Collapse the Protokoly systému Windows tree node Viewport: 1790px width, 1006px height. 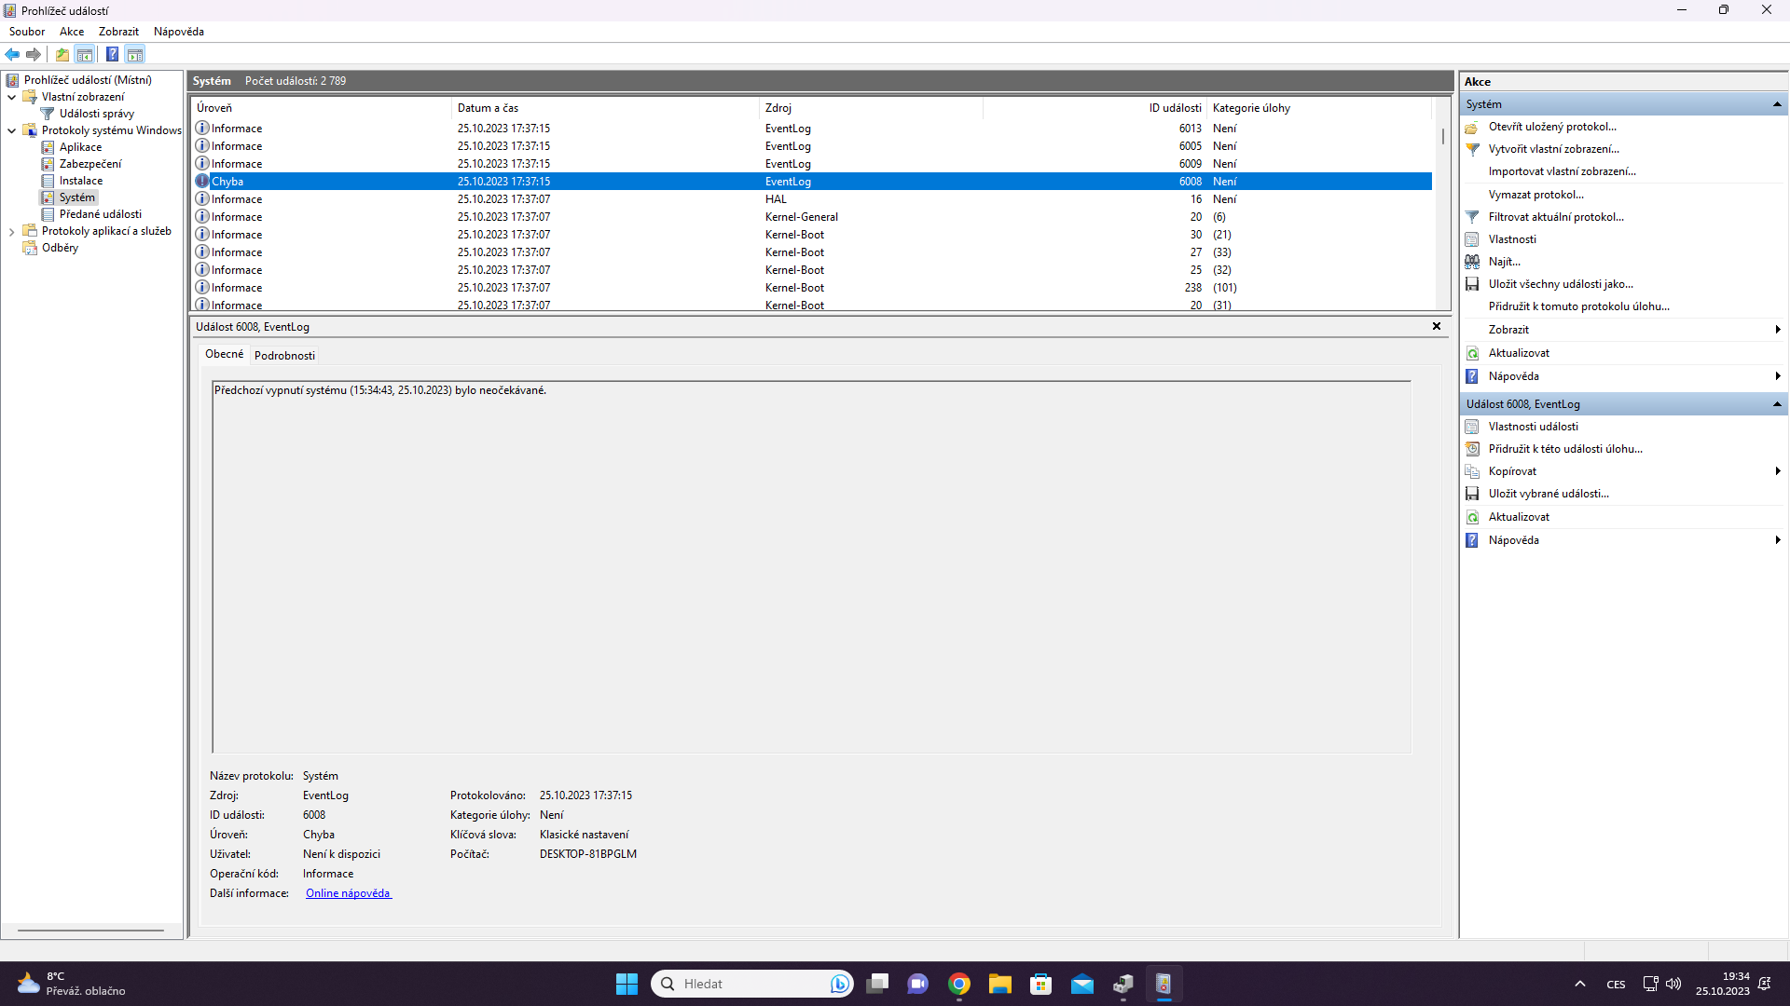pos(11,130)
